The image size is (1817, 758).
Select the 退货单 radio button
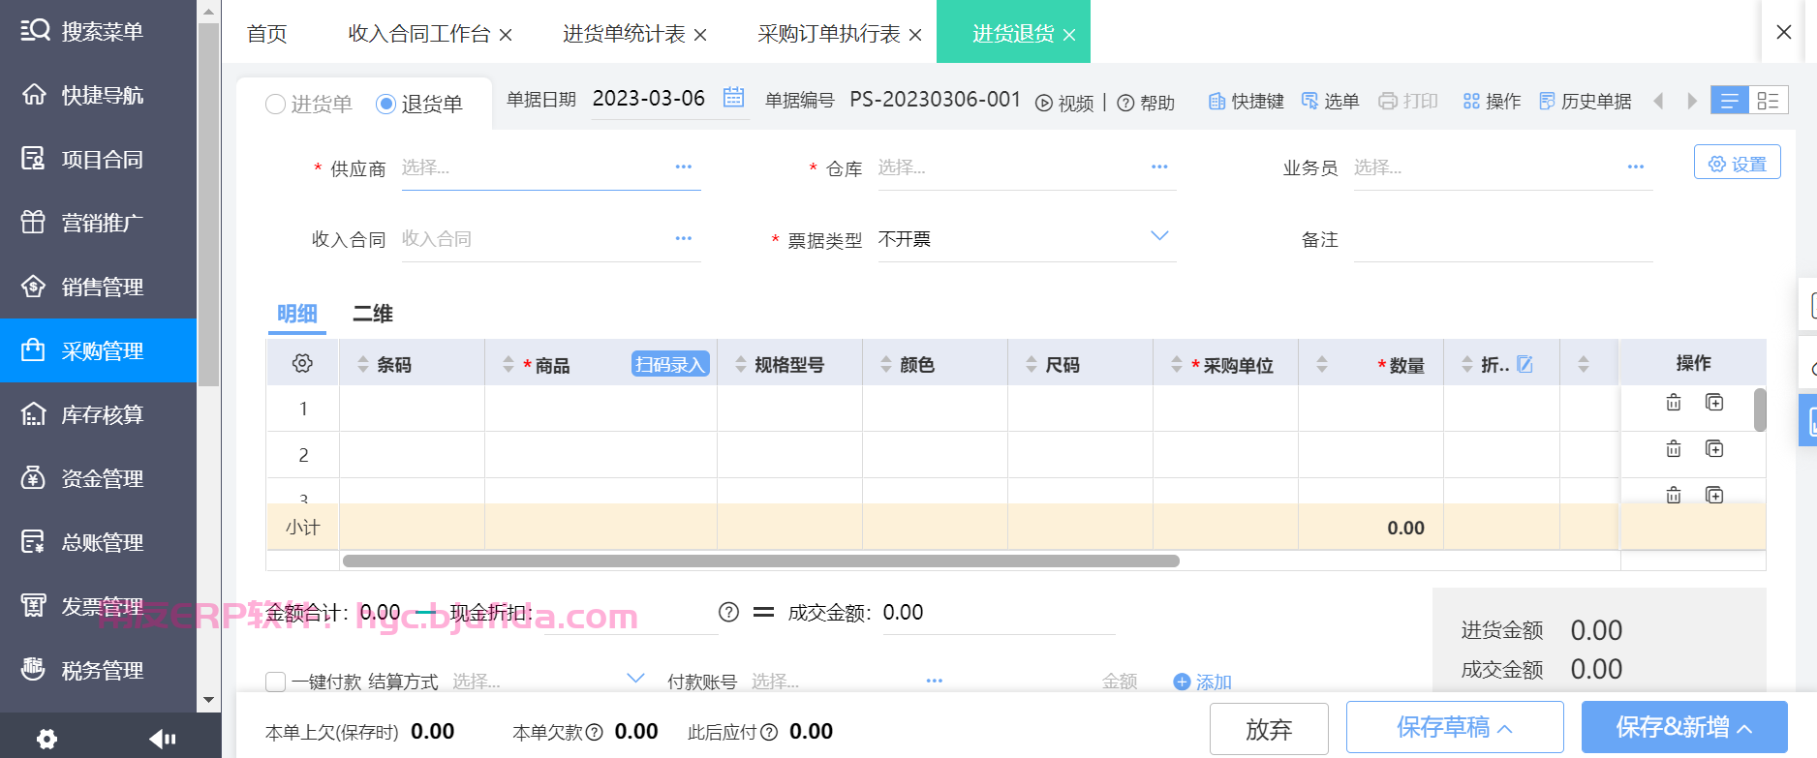[385, 104]
